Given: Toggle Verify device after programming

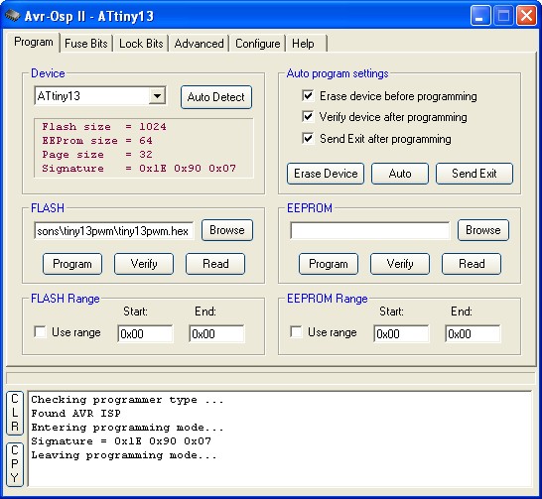Looking at the screenshot, I should coord(308,117).
